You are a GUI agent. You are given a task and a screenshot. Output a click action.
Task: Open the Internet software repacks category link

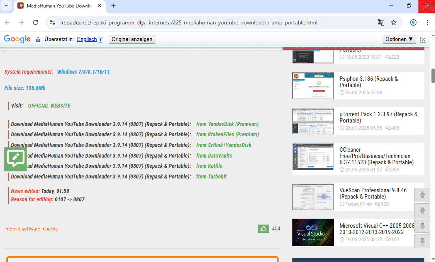31,229
